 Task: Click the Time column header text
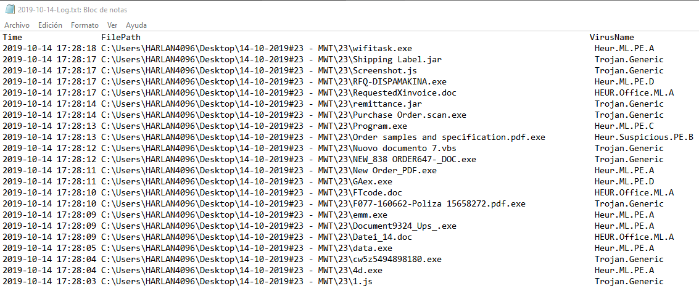12,38
